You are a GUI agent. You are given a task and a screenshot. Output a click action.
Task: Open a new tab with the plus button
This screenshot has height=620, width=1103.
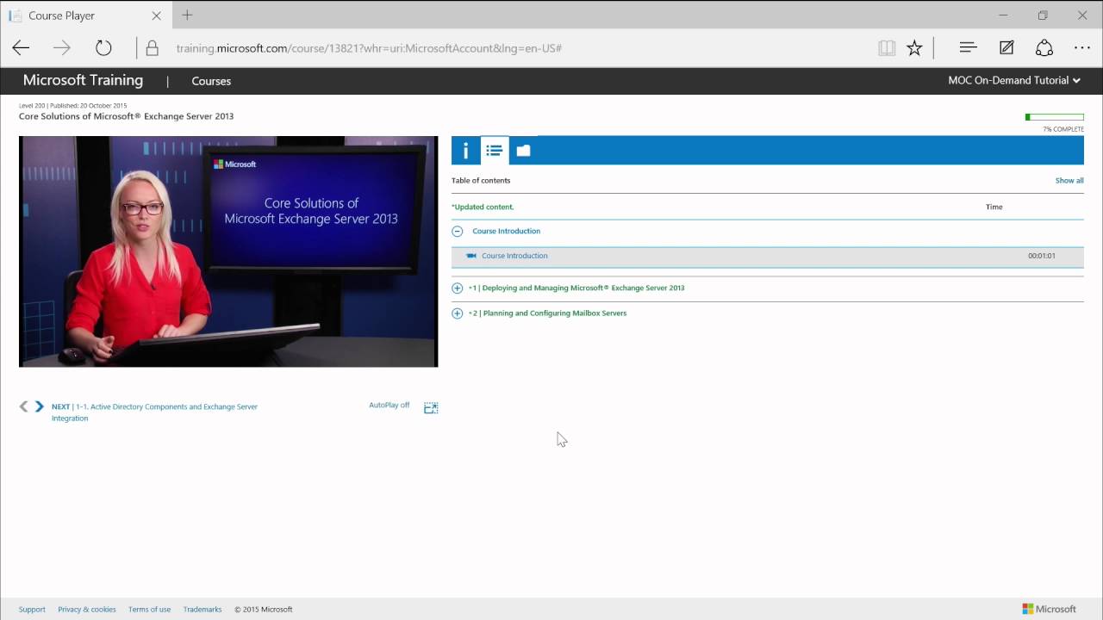click(x=187, y=15)
